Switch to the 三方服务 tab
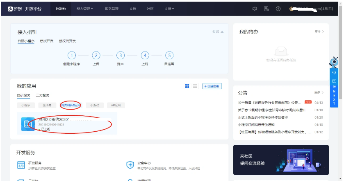The width and height of the screenshot is (344, 182). tap(42, 95)
